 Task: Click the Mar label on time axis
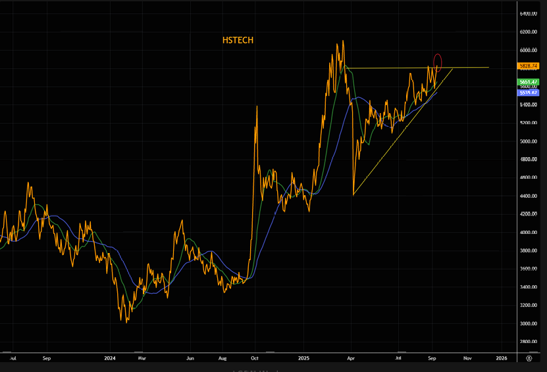(143, 359)
